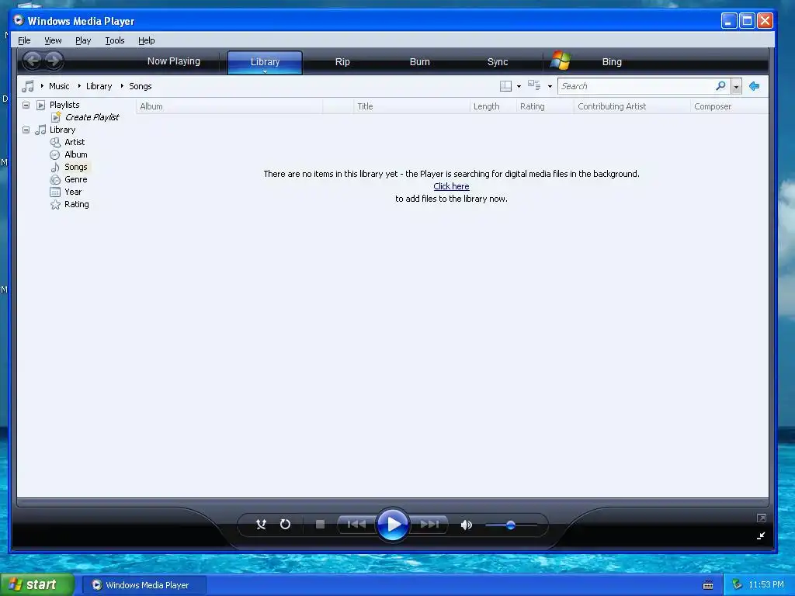Open the Layout Options icon
This screenshot has width=795, height=596.
coord(505,86)
